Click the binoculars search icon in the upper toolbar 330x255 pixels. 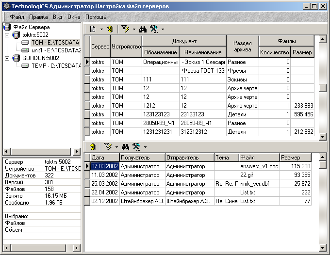coord(143,29)
